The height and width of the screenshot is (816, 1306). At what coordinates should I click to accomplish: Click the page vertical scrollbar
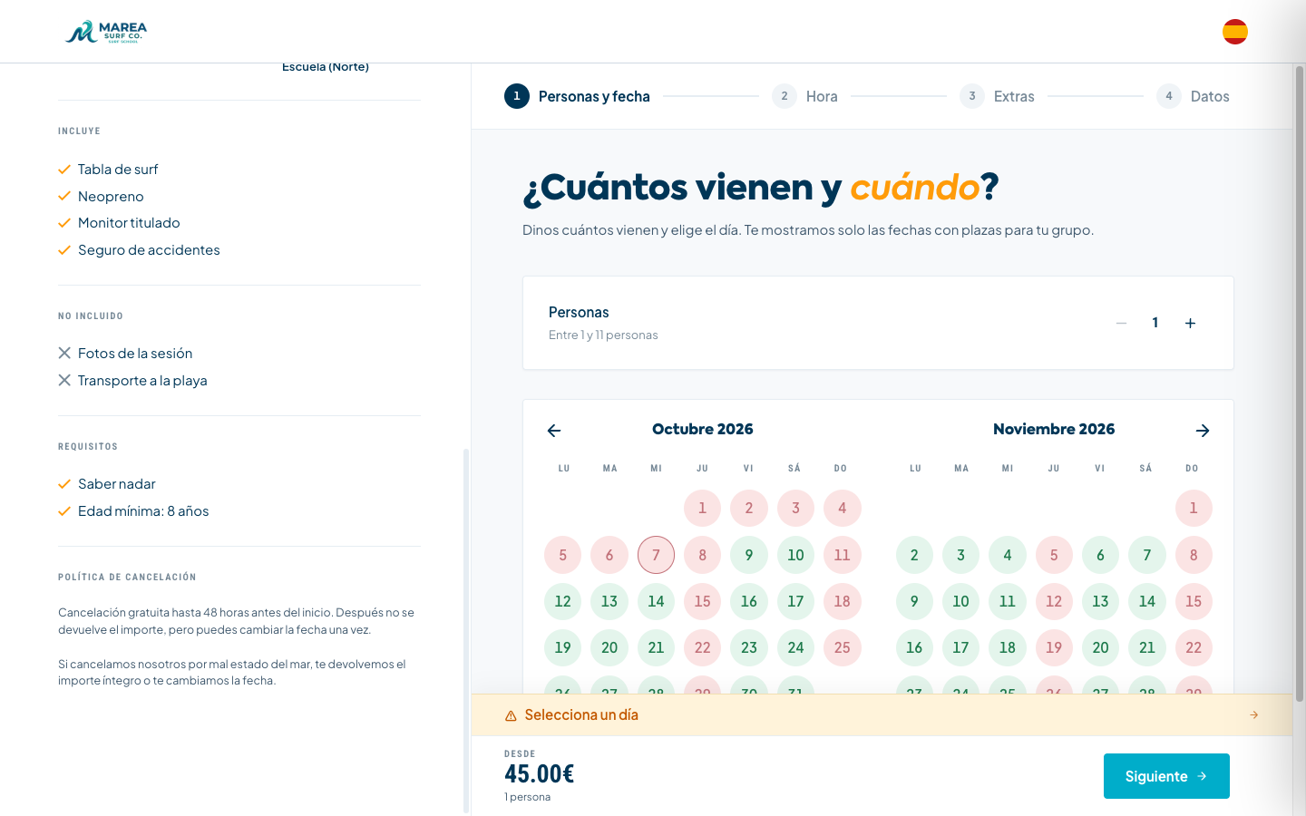[x=1300, y=384]
